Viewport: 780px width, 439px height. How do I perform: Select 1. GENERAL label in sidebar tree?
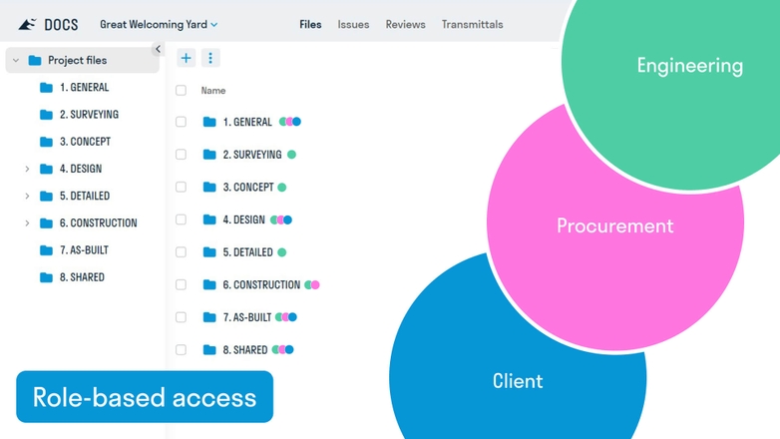(x=84, y=88)
